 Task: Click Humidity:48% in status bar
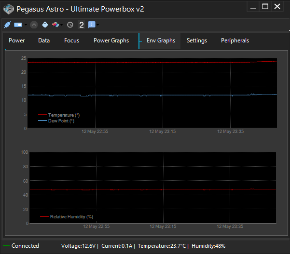[208, 246]
